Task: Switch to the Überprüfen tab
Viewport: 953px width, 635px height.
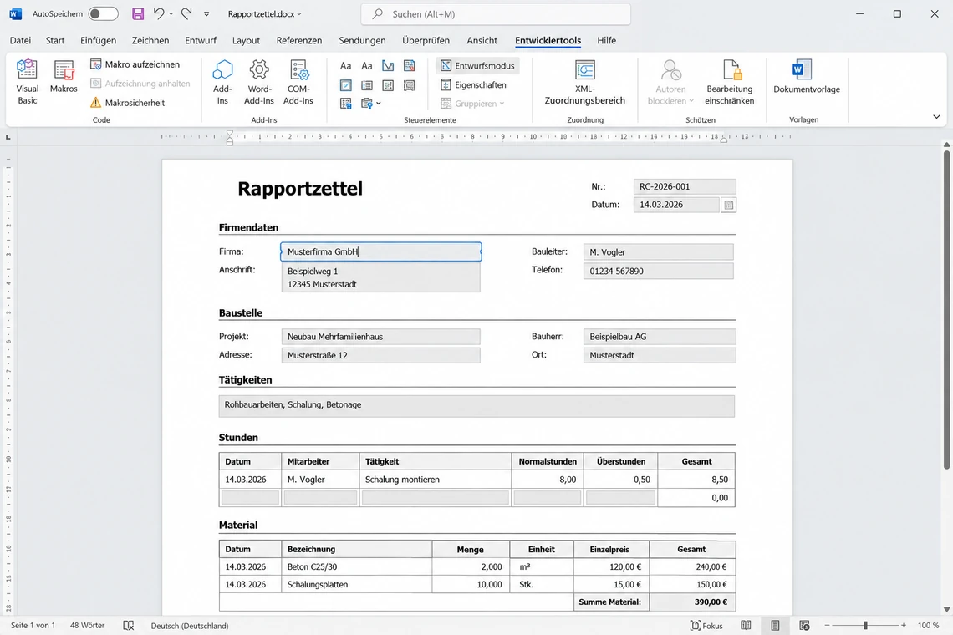Action: tap(426, 40)
